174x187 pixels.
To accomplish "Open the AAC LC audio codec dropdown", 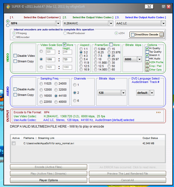I will [163, 24].
